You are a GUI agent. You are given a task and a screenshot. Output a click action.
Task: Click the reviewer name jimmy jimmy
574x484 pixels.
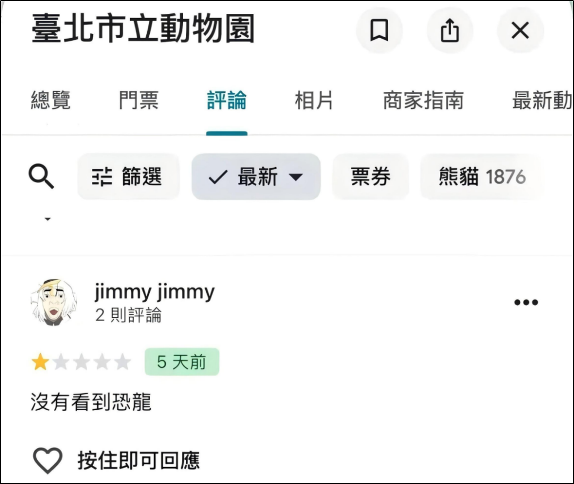154,292
